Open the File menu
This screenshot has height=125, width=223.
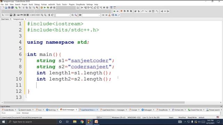pos(2,5)
